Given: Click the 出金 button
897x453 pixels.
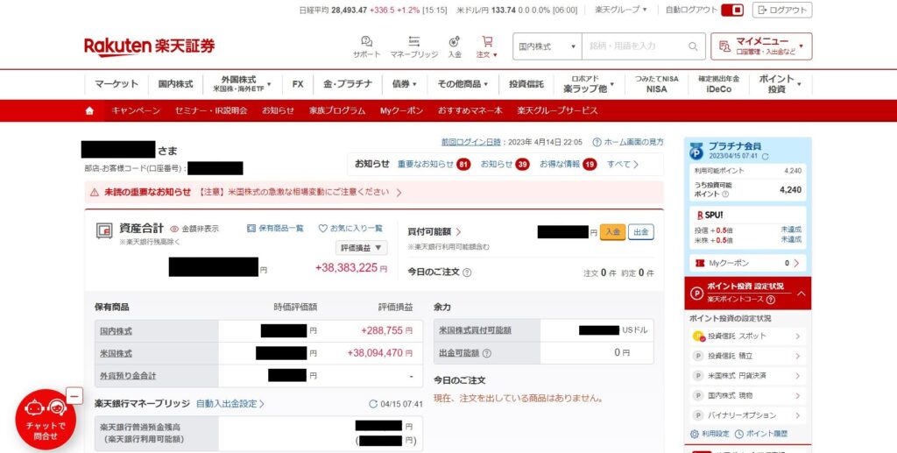Looking at the screenshot, I should 640,231.
